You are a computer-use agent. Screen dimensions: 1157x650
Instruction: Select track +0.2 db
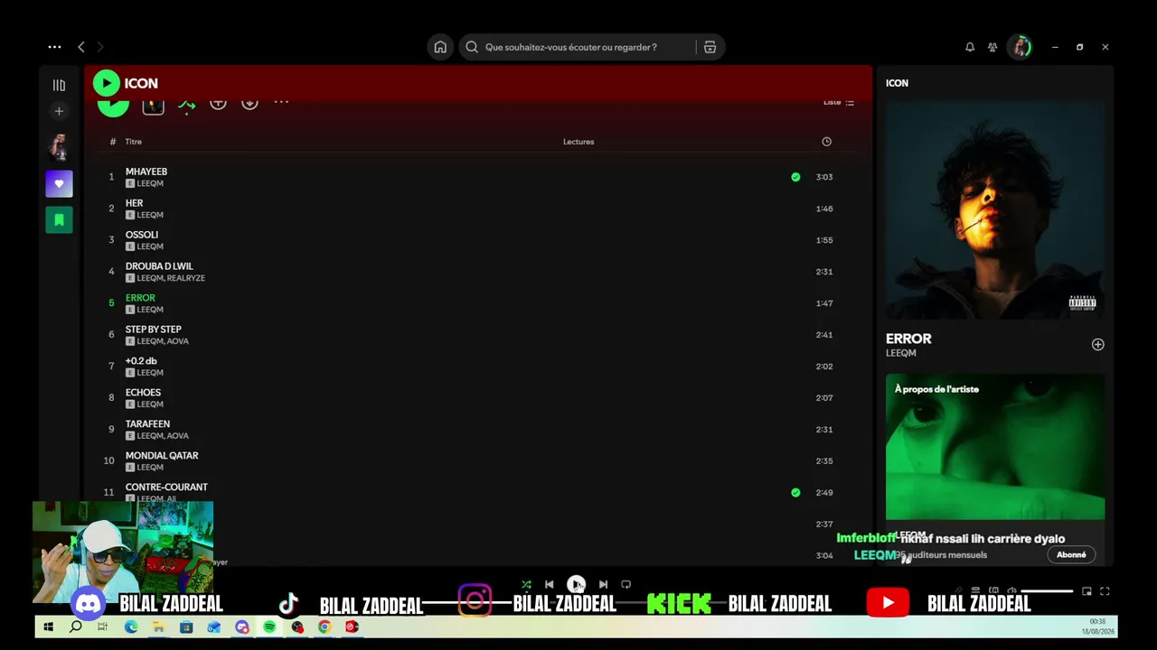pos(141,361)
